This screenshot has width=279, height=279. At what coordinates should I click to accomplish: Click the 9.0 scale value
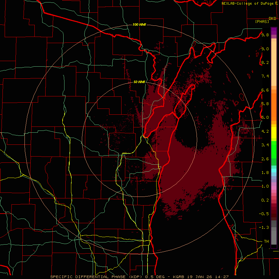click(265, 49)
